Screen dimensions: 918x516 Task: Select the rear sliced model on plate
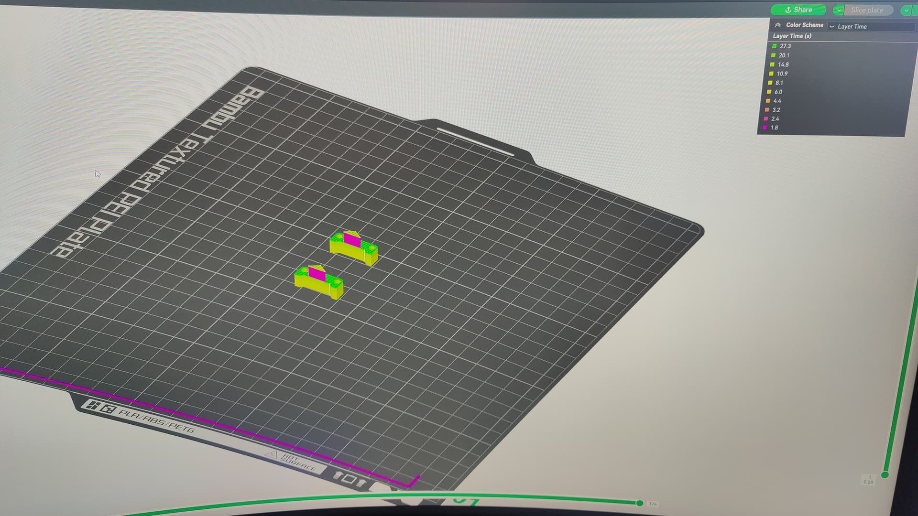tap(353, 248)
